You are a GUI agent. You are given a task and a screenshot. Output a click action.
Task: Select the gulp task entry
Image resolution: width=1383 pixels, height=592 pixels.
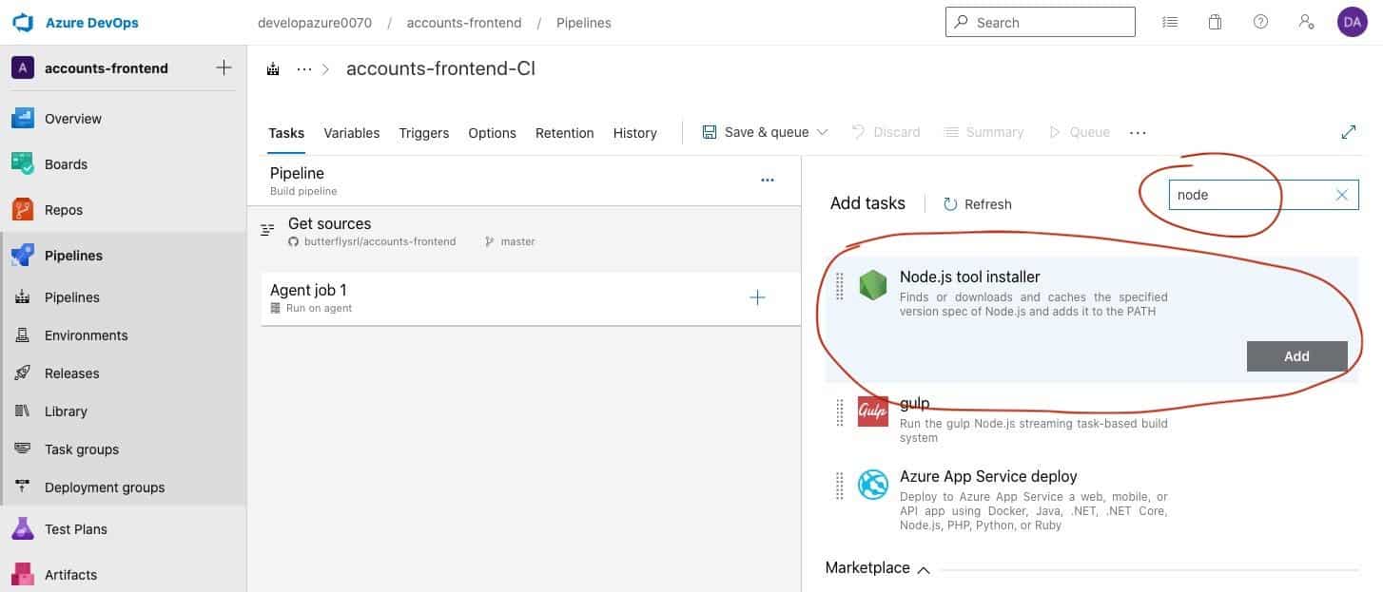tap(1091, 418)
